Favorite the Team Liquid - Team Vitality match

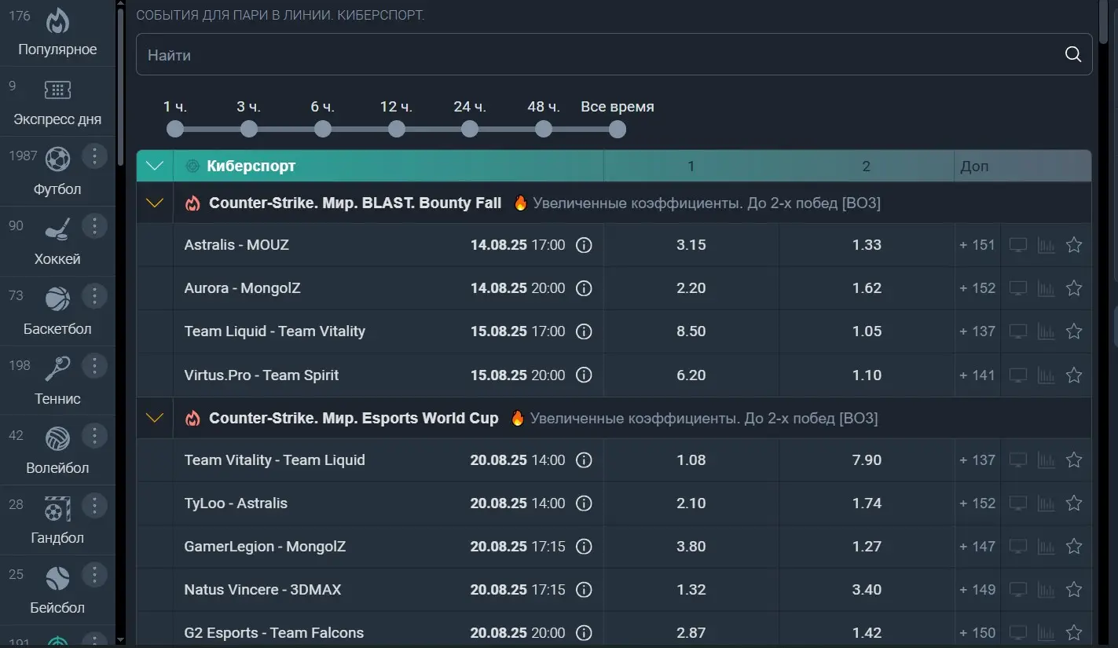tap(1074, 331)
